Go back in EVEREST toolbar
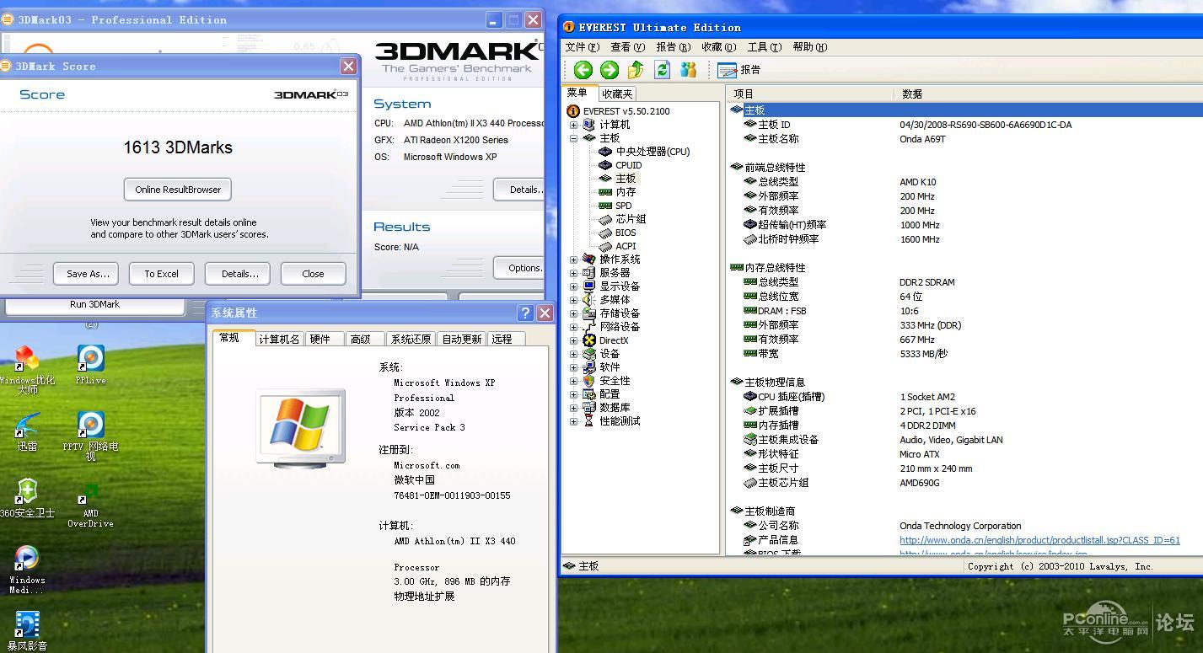 (x=583, y=70)
